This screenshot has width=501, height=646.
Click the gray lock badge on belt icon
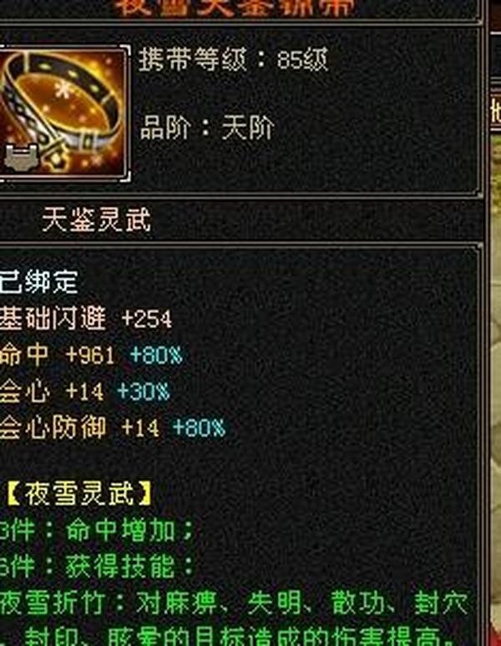22,156
